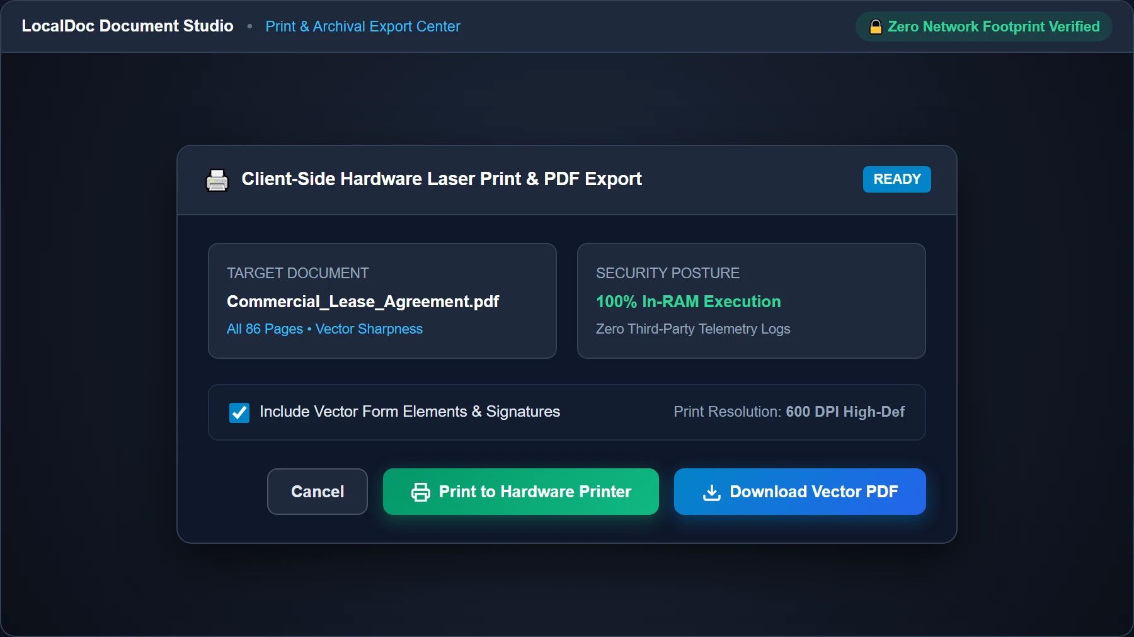Click the lock icon in the verified badge

(876, 26)
